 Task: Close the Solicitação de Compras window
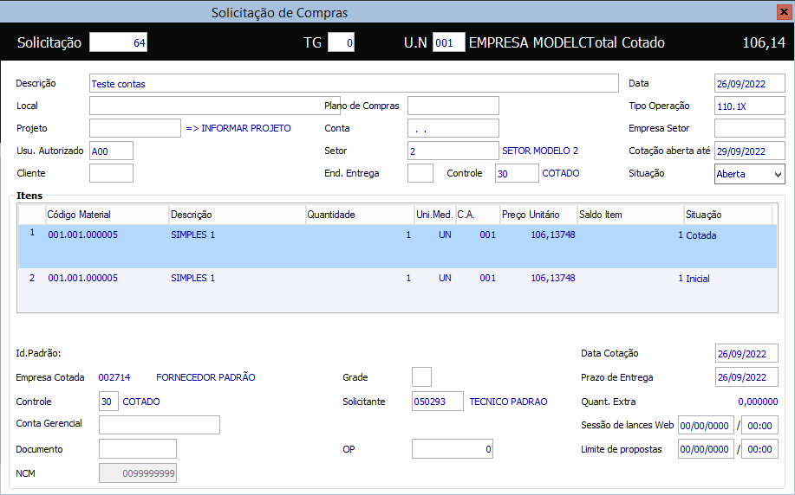784,12
